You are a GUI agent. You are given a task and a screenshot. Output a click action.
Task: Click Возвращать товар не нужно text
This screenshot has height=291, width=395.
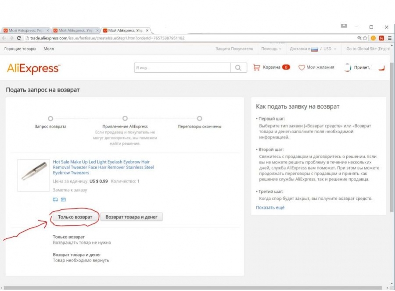(x=82, y=243)
